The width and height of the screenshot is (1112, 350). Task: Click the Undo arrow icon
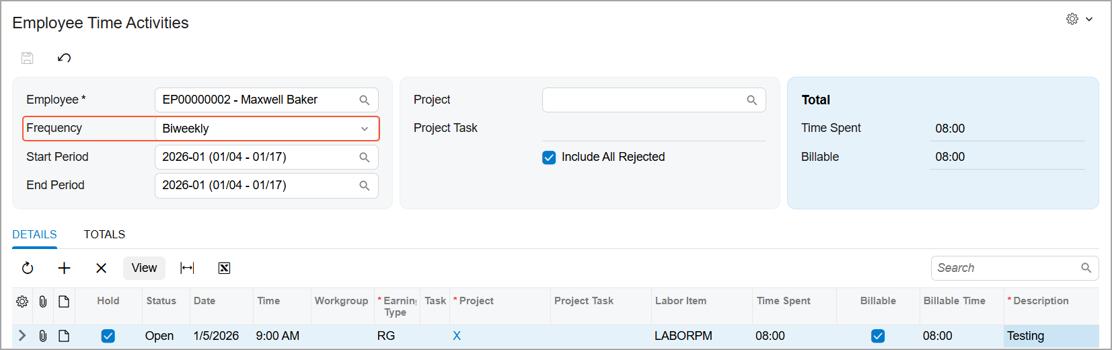[x=64, y=58]
